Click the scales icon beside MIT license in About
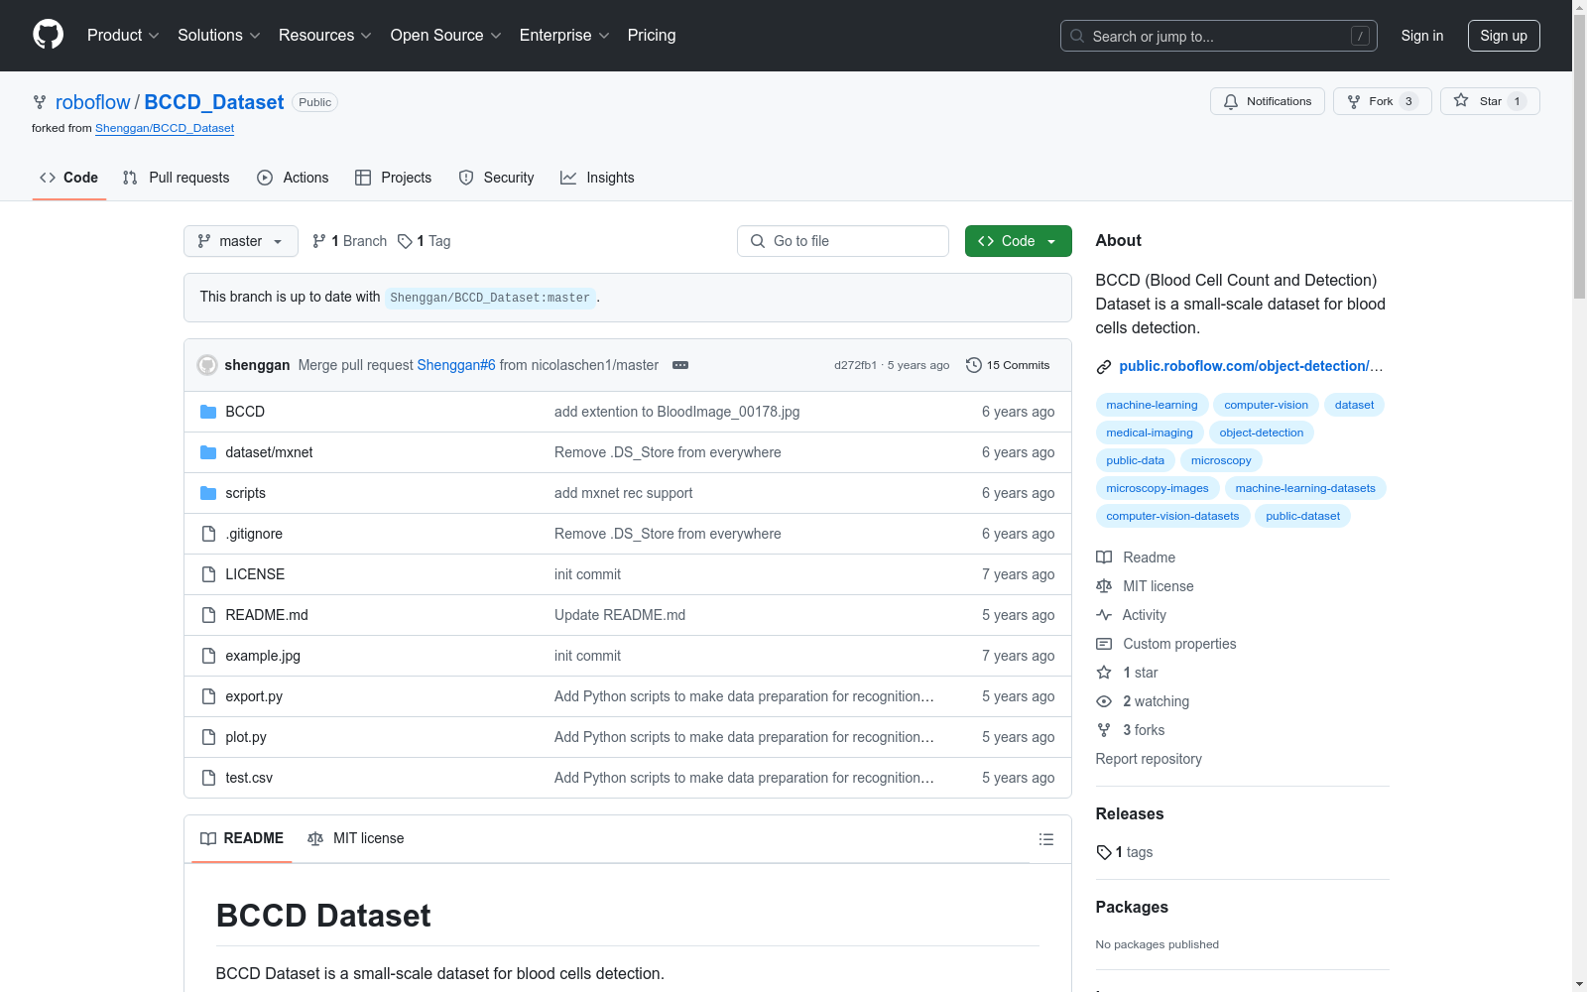Viewport: 1587px width, 992px height. click(1104, 586)
